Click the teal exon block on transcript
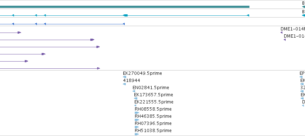This screenshot has height=136, width=305. click(125, 15)
